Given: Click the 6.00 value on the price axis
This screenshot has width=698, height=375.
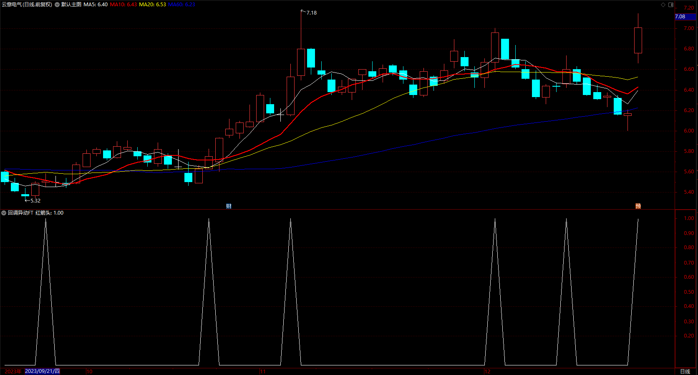Looking at the screenshot, I should (689, 131).
